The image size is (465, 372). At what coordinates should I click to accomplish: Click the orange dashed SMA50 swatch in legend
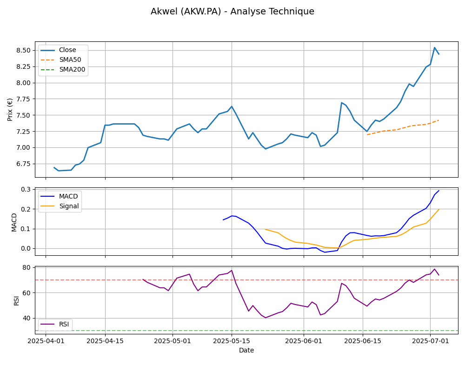click(48, 60)
